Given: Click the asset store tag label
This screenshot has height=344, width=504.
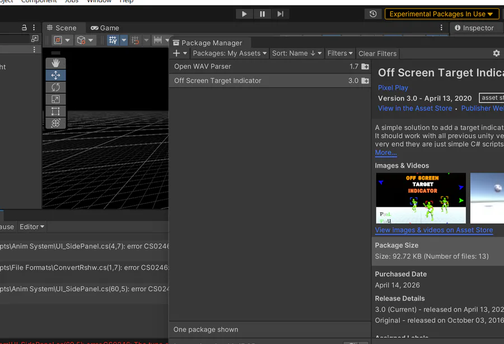Looking at the screenshot, I should pos(492,97).
